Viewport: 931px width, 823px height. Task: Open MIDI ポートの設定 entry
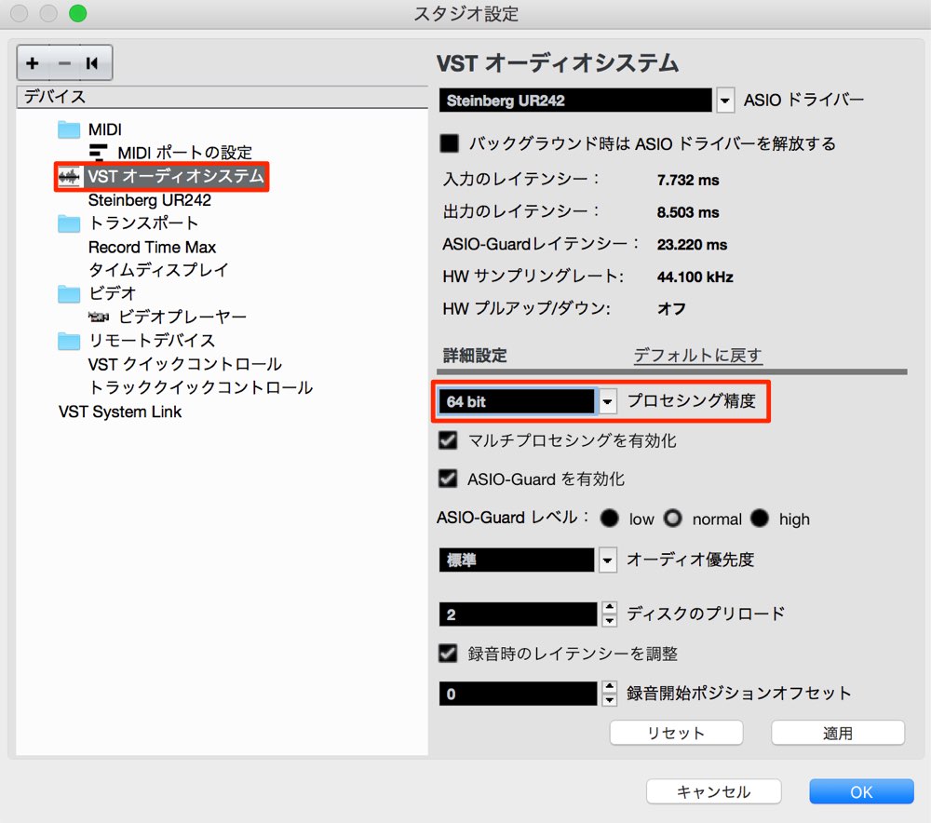184,153
